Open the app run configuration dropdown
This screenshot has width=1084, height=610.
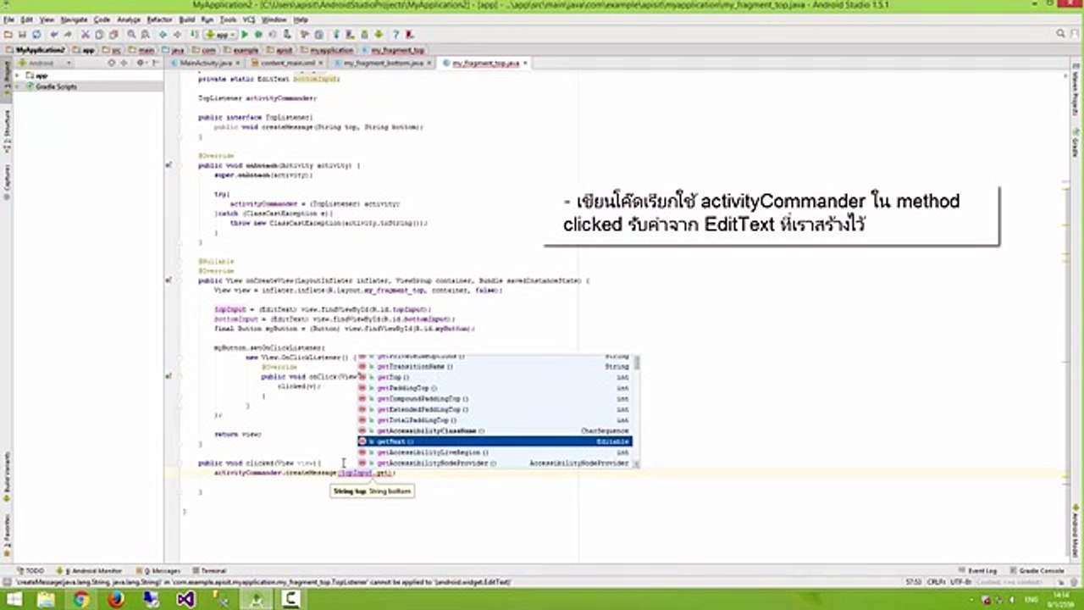click(x=221, y=35)
